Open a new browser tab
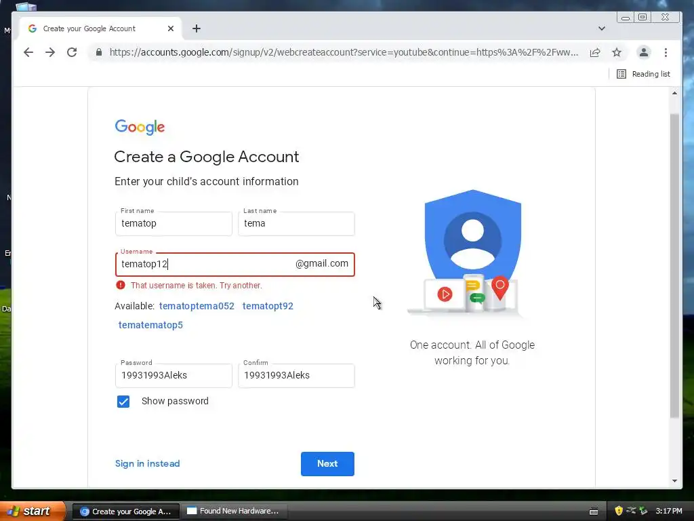Image resolution: width=694 pixels, height=521 pixels. pos(197,28)
